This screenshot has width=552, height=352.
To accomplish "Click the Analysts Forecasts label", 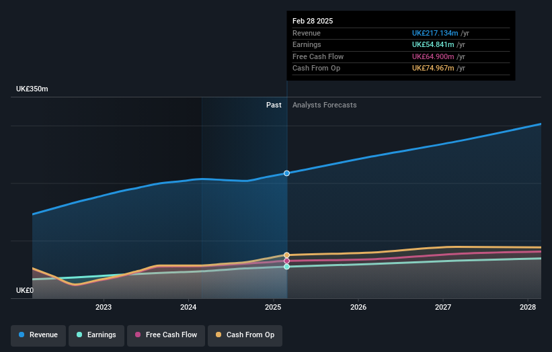I will coord(324,105).
